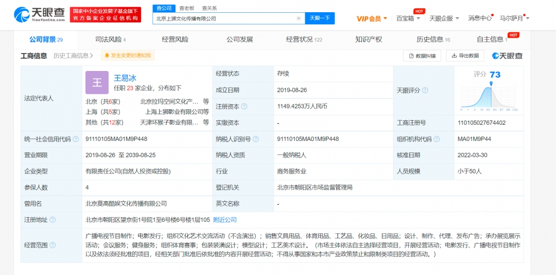Select approval date 2022-03-30

(x=472, y=155)
